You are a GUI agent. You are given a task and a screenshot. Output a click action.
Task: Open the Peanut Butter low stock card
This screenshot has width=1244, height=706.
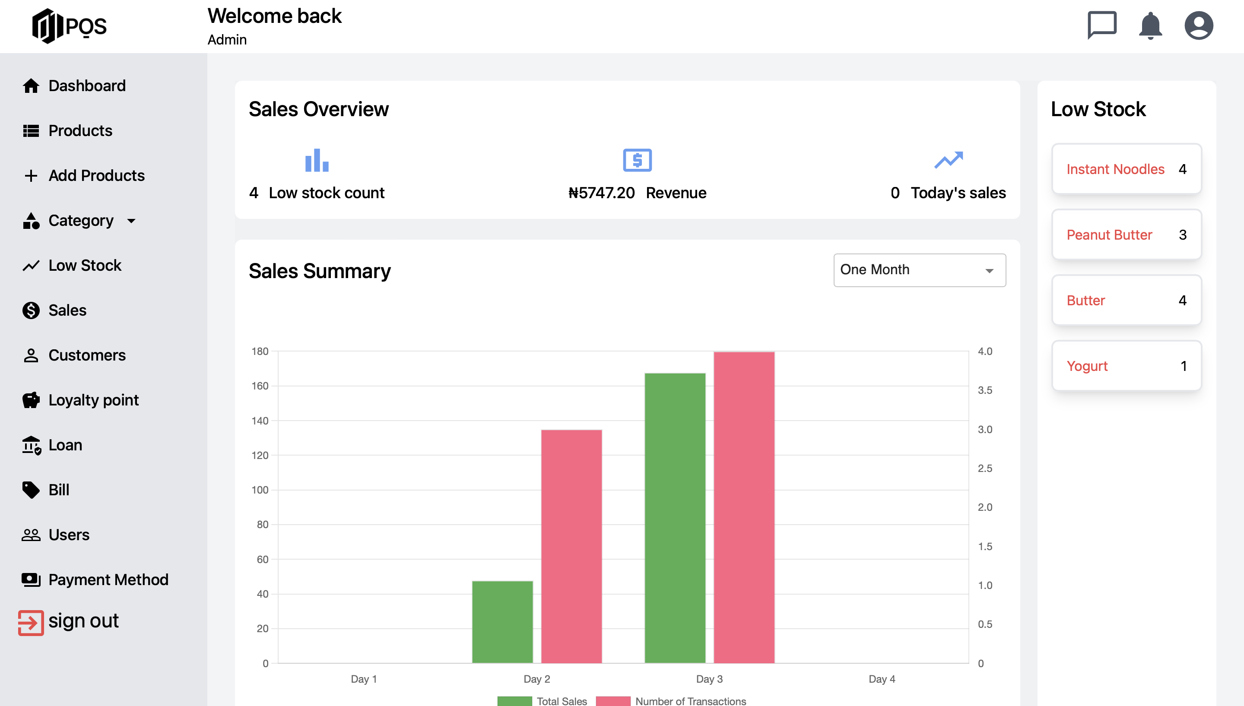[1127, 235]
